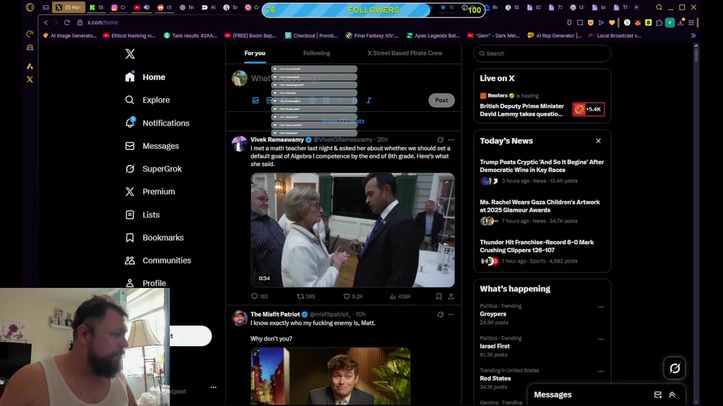Click the Notifications bell icon
The width and height of the screenshot is (723, 406).
point(130,123)
